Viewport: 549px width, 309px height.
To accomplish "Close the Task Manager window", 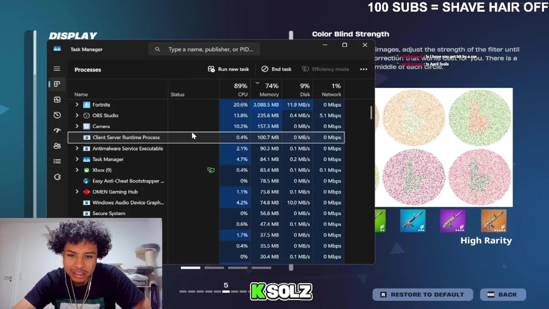I will (x=365, y=45).
